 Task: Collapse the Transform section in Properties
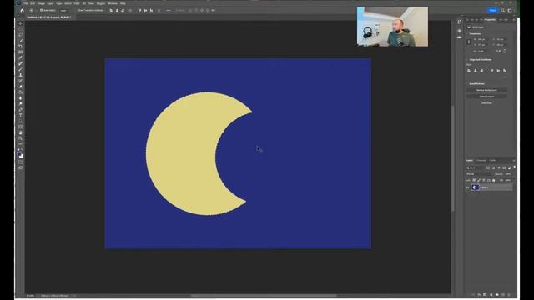point(466,33)
